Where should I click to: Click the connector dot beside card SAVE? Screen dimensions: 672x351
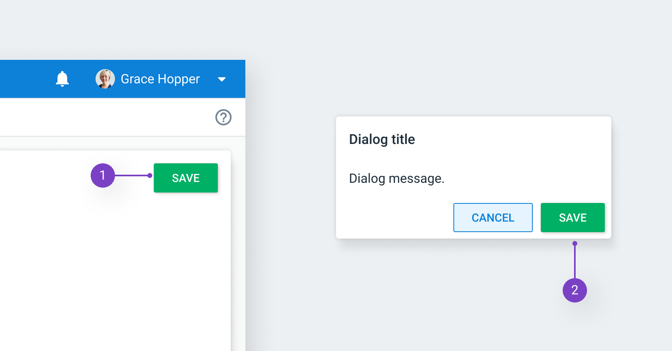150,175
